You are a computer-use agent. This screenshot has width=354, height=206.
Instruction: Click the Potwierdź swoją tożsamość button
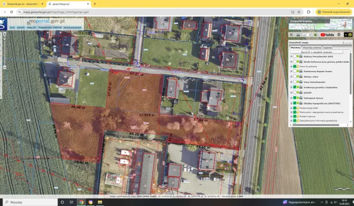pyautogui.click(x=336, y=11)
